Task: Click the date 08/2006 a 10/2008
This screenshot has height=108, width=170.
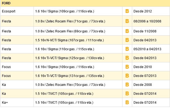Action: [147, 21]
